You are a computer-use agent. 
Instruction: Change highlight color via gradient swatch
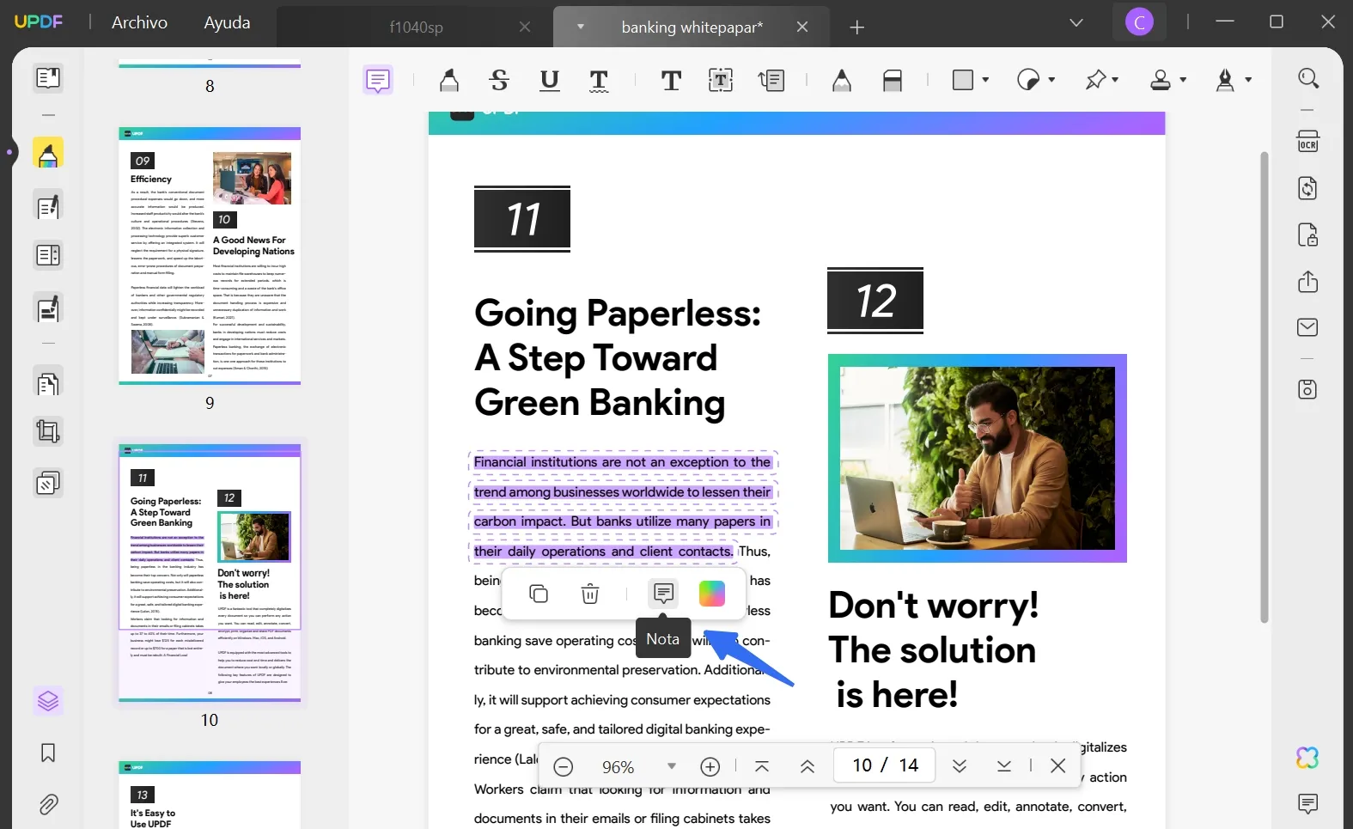pos(712,594)
